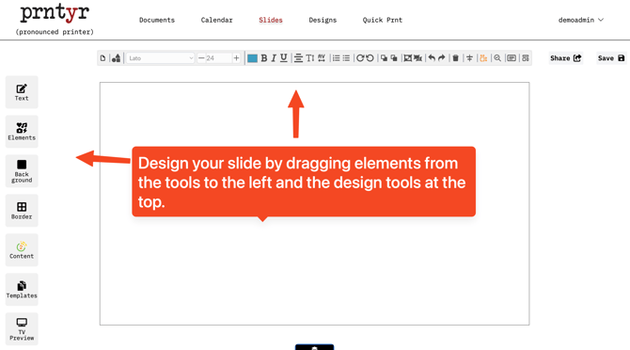Image resolution: width=630 pixels, height=350 pixels.
Task: Redo the last action
Action: click(x=442, y=58)
